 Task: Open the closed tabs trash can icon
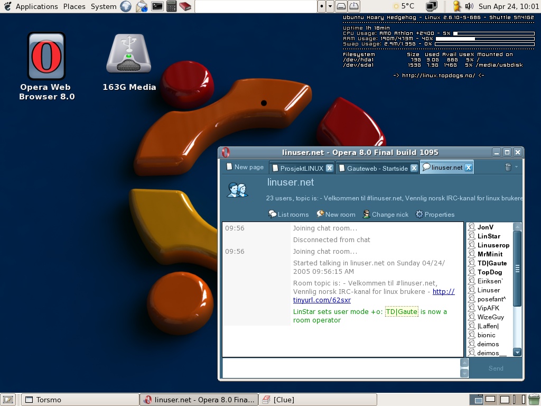pos(508,167)
